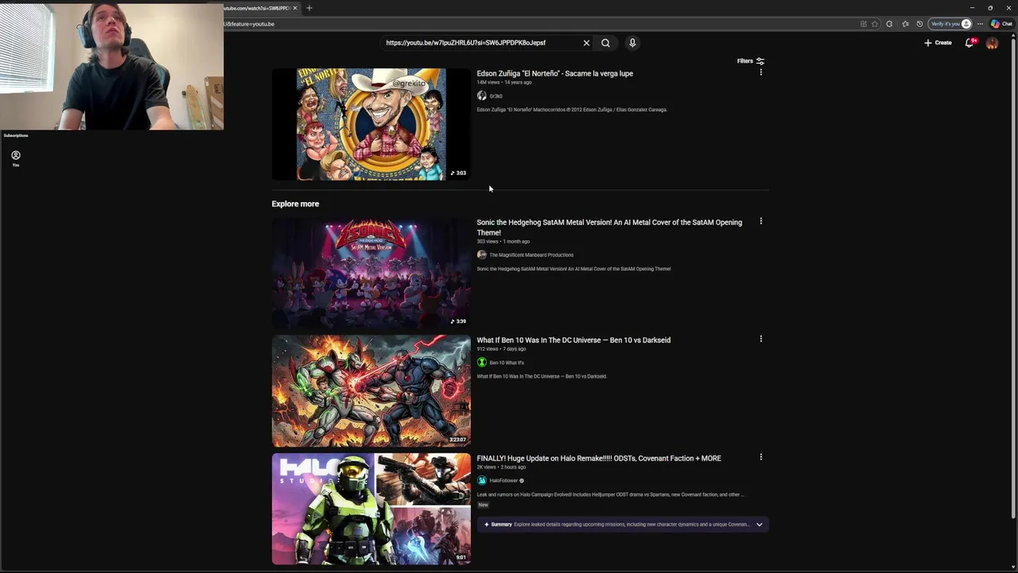Open Edge Copilot Chat

[x=1001, y=24]
